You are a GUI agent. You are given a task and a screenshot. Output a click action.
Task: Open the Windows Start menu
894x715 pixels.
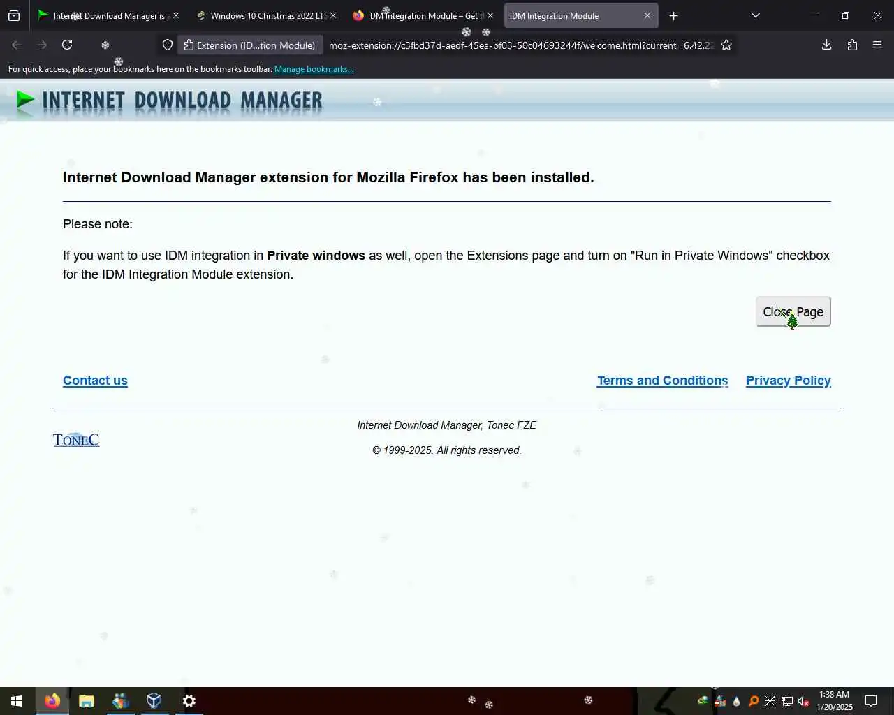[17, 701]
